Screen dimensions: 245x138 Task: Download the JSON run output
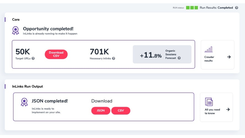coord(101,111)
